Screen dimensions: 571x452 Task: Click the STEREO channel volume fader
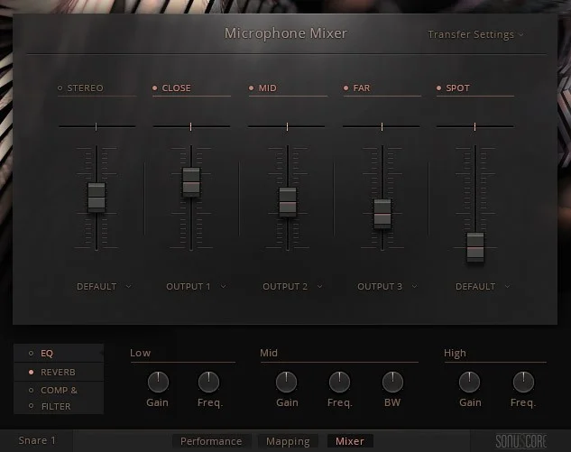tap(97, 197)
